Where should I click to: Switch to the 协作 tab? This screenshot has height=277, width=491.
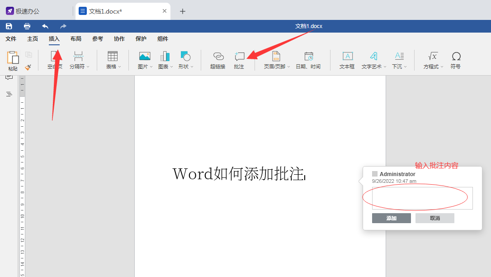tap(119, 39)
